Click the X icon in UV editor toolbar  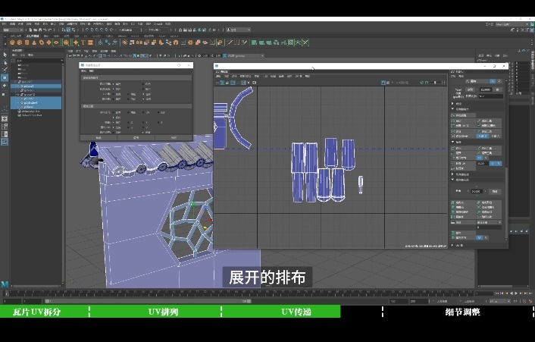point(249,83)
